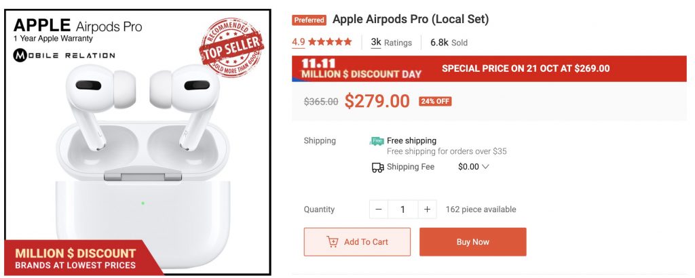Click the Apple Airpods Pro (Local Set) title
This screenshot has width=695, height=278.
411,19
